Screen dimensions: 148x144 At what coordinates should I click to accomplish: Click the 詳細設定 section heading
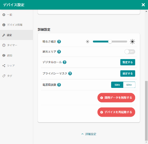point(44,30)
